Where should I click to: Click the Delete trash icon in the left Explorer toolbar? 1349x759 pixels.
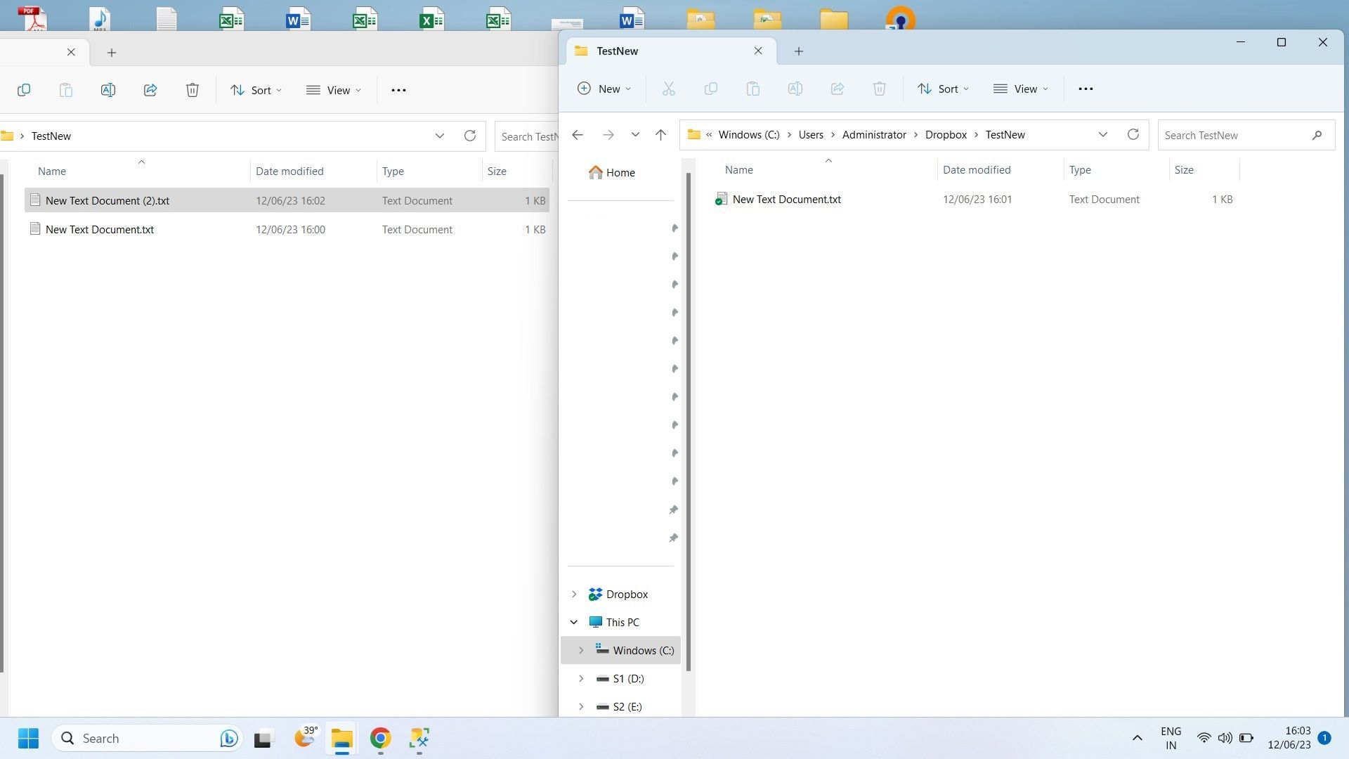point(193,90)
